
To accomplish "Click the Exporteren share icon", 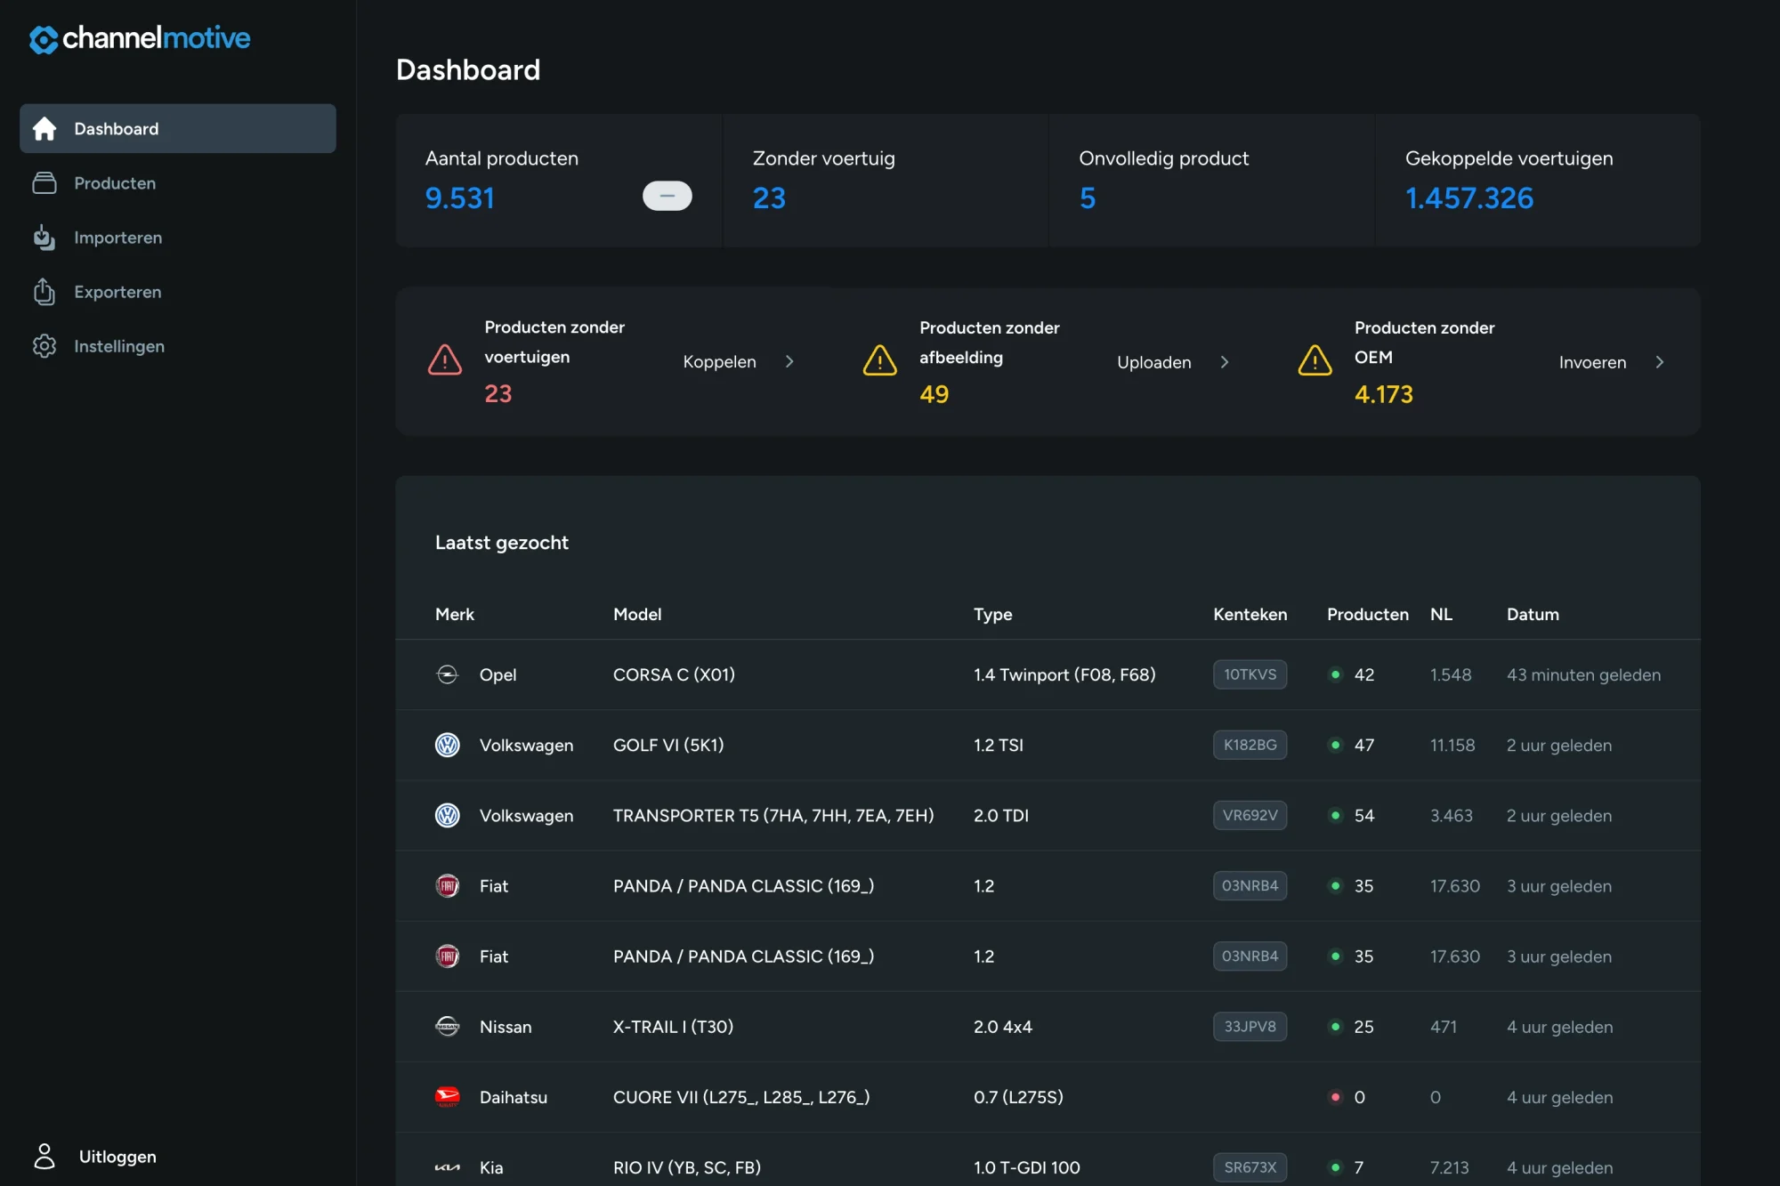I will pyautogui.click(x=44, y=292).
